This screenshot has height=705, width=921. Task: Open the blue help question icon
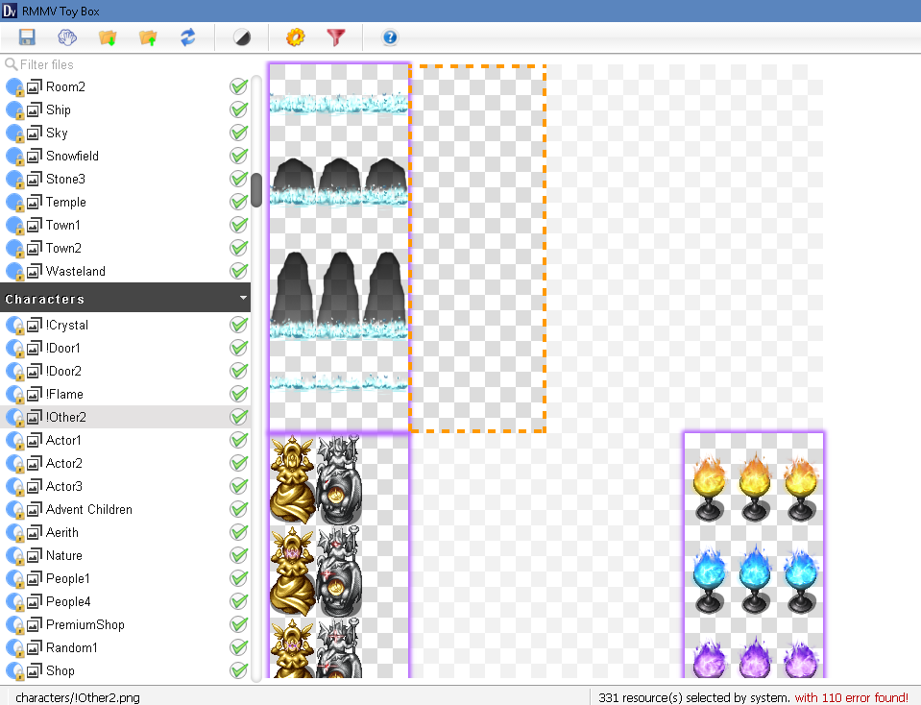coord(390,37)
